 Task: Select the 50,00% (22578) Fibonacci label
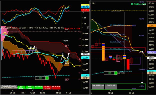(x=117, y=42)
